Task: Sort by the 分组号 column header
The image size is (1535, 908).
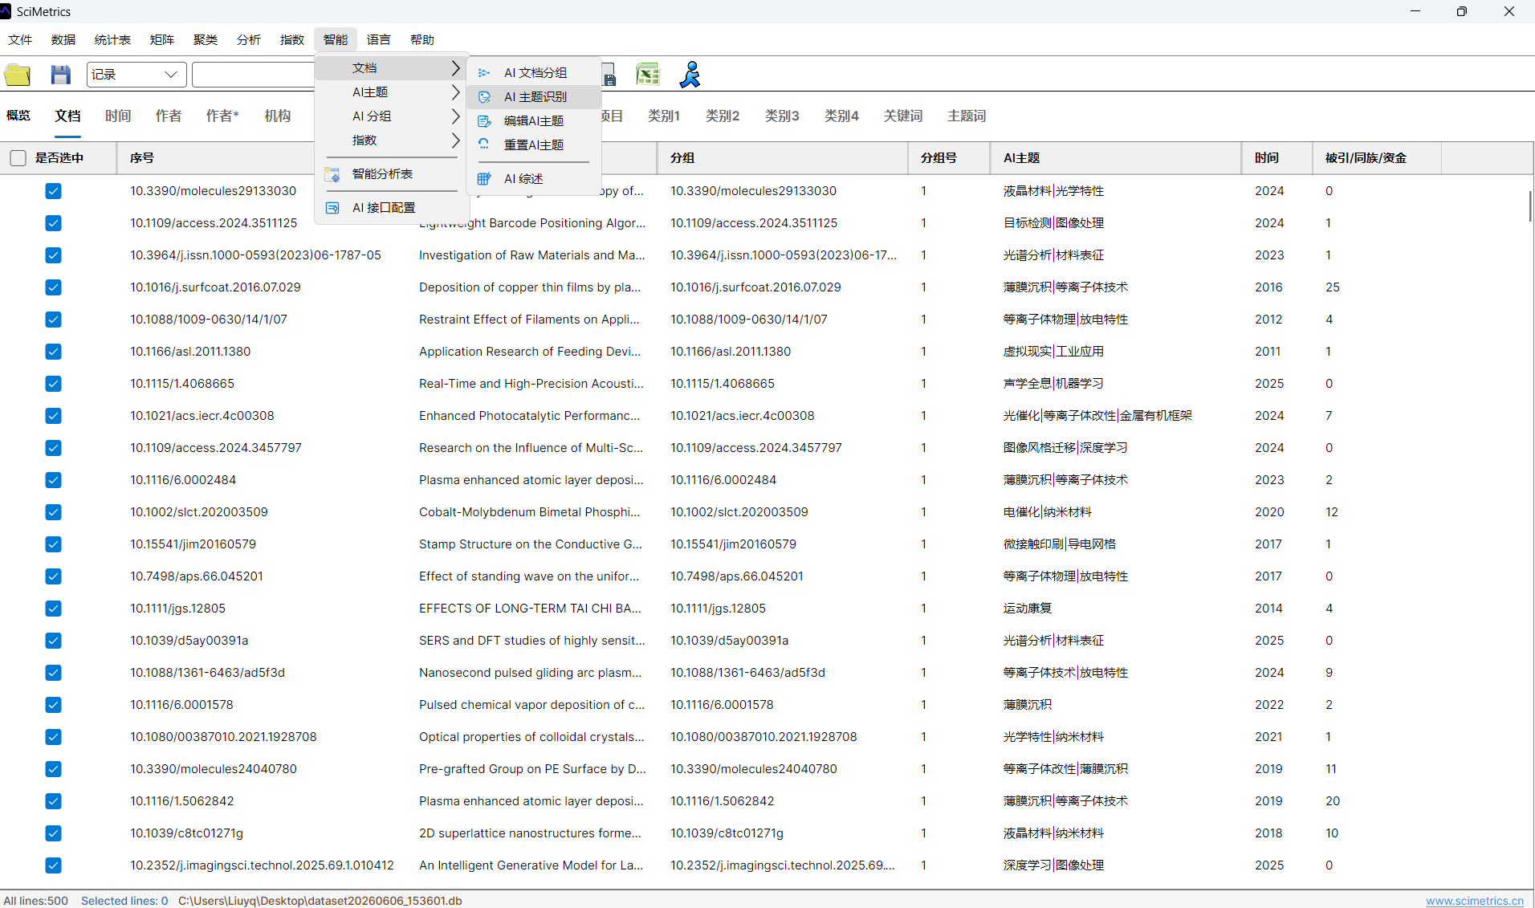Action: click(949, 158)
